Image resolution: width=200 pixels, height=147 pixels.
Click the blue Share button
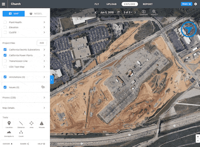pos(186,4)
